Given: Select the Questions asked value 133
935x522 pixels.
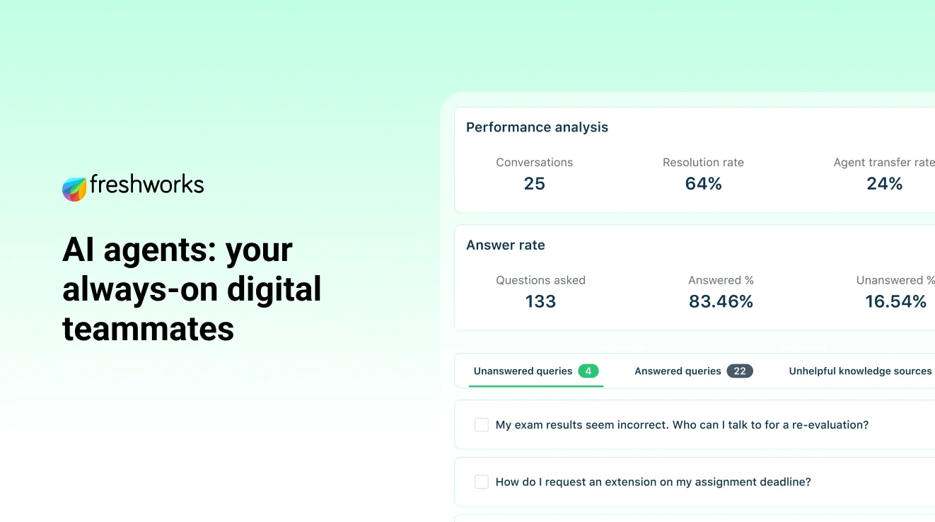Looking at the screenshot, I should 540,302.
